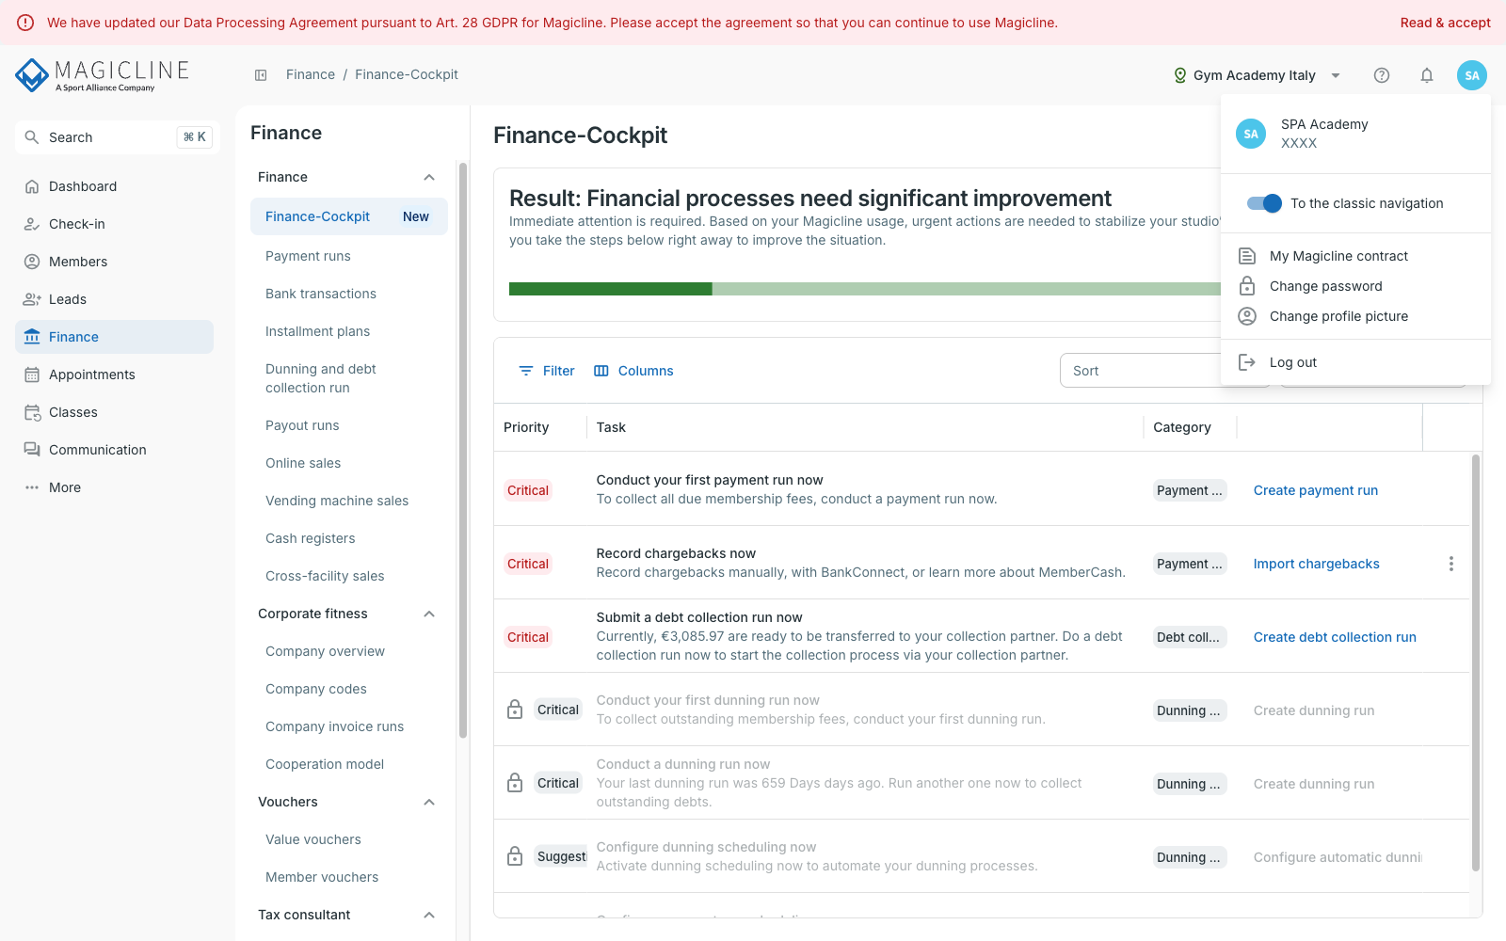Select My Magicline contract menu item
1506x941 pixels.
point(1355,256)
